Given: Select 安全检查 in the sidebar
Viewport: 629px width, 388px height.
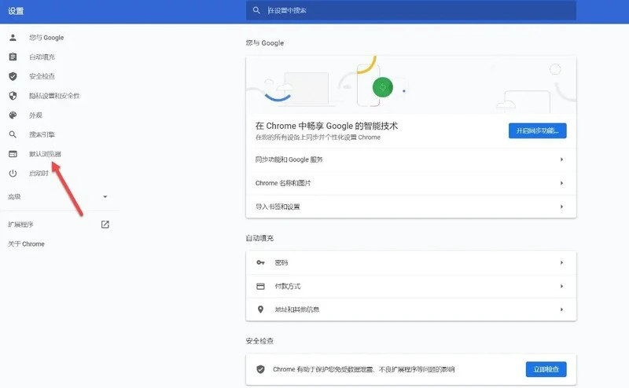Looking at the screenshot, I should pos(42,76).
